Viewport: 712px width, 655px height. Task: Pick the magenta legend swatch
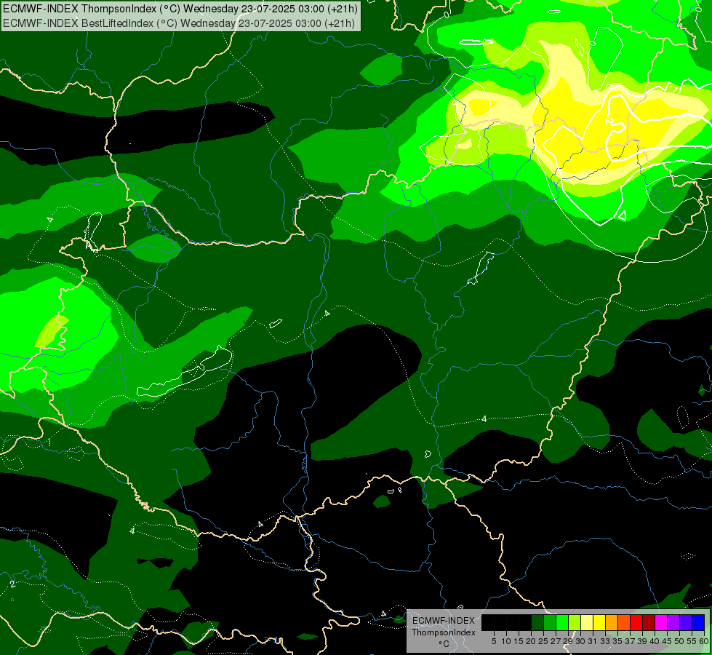pyautogui.click(x=661, y=622)
